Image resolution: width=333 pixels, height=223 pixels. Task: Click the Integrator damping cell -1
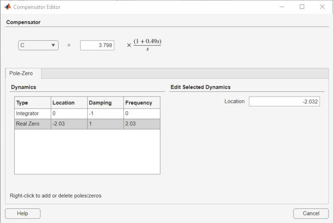click(x=106, y=113)
